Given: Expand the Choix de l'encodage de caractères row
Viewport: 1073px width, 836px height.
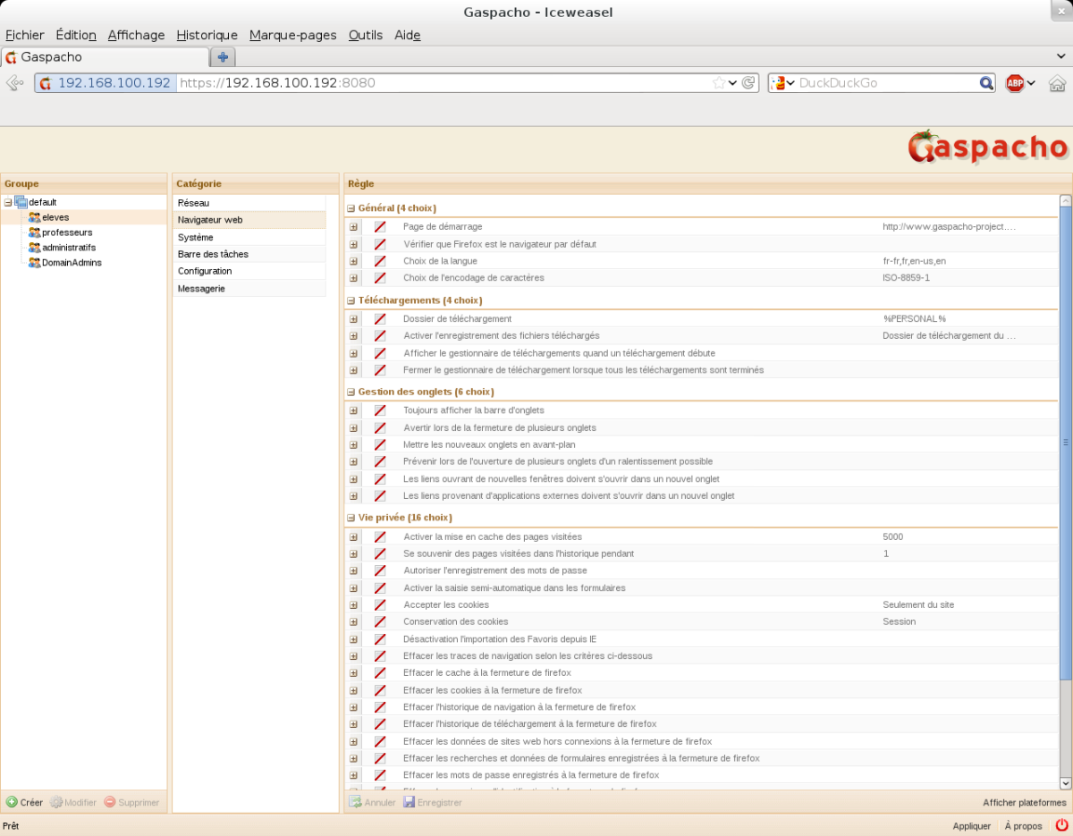Looking at the screenshot, I should (353, 278).
